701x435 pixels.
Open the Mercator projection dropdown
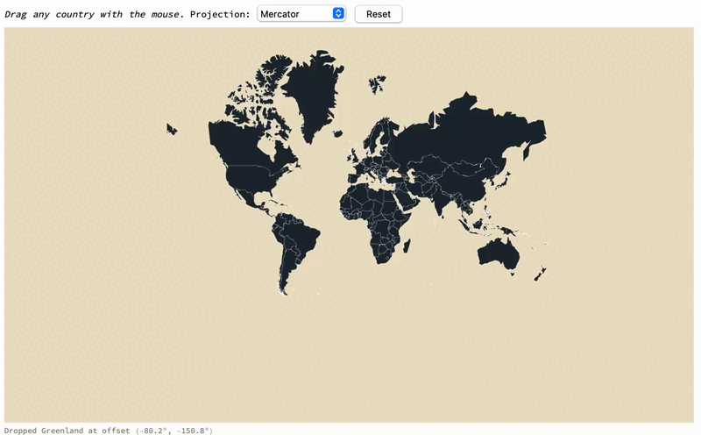(301, 14)
